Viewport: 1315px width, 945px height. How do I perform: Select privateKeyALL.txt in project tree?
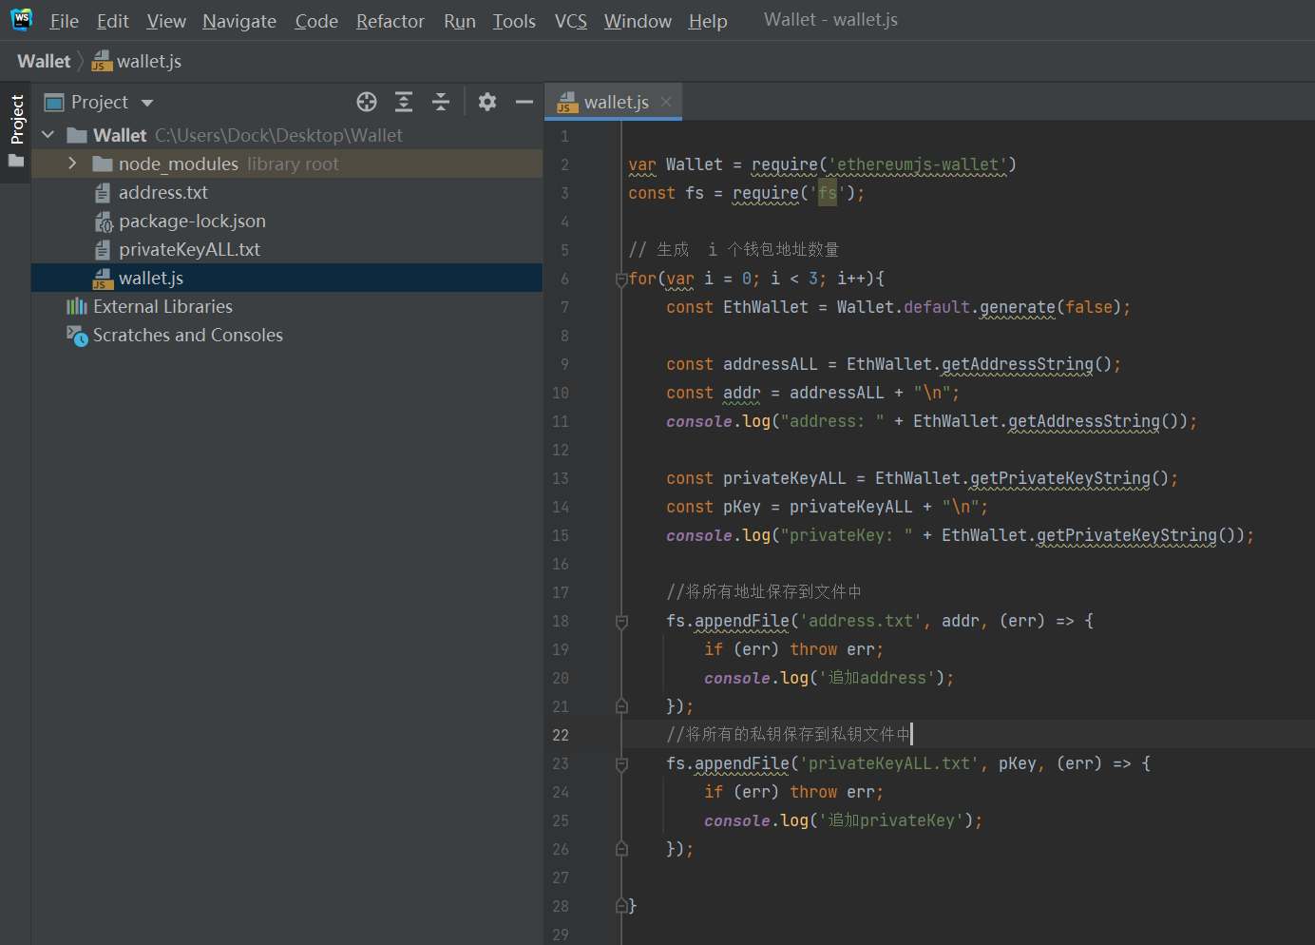287,249
